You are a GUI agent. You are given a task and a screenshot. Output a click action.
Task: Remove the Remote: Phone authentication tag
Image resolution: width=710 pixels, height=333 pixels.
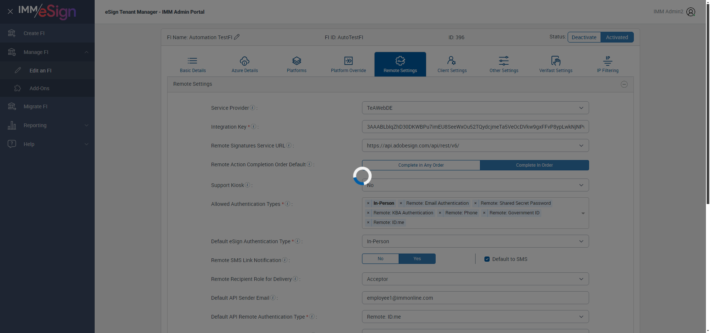(x=440, y=213)
